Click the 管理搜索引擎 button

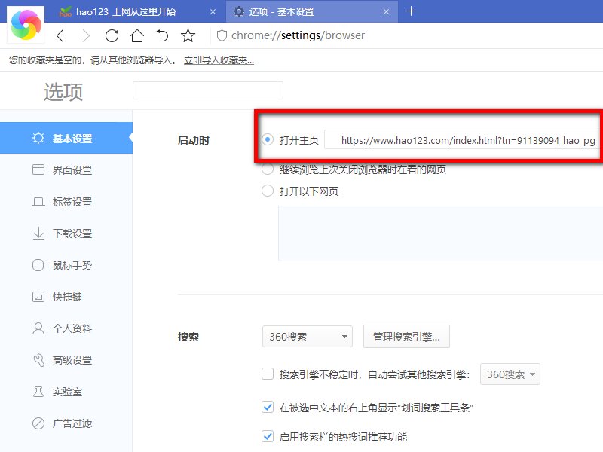coord(406,337)
